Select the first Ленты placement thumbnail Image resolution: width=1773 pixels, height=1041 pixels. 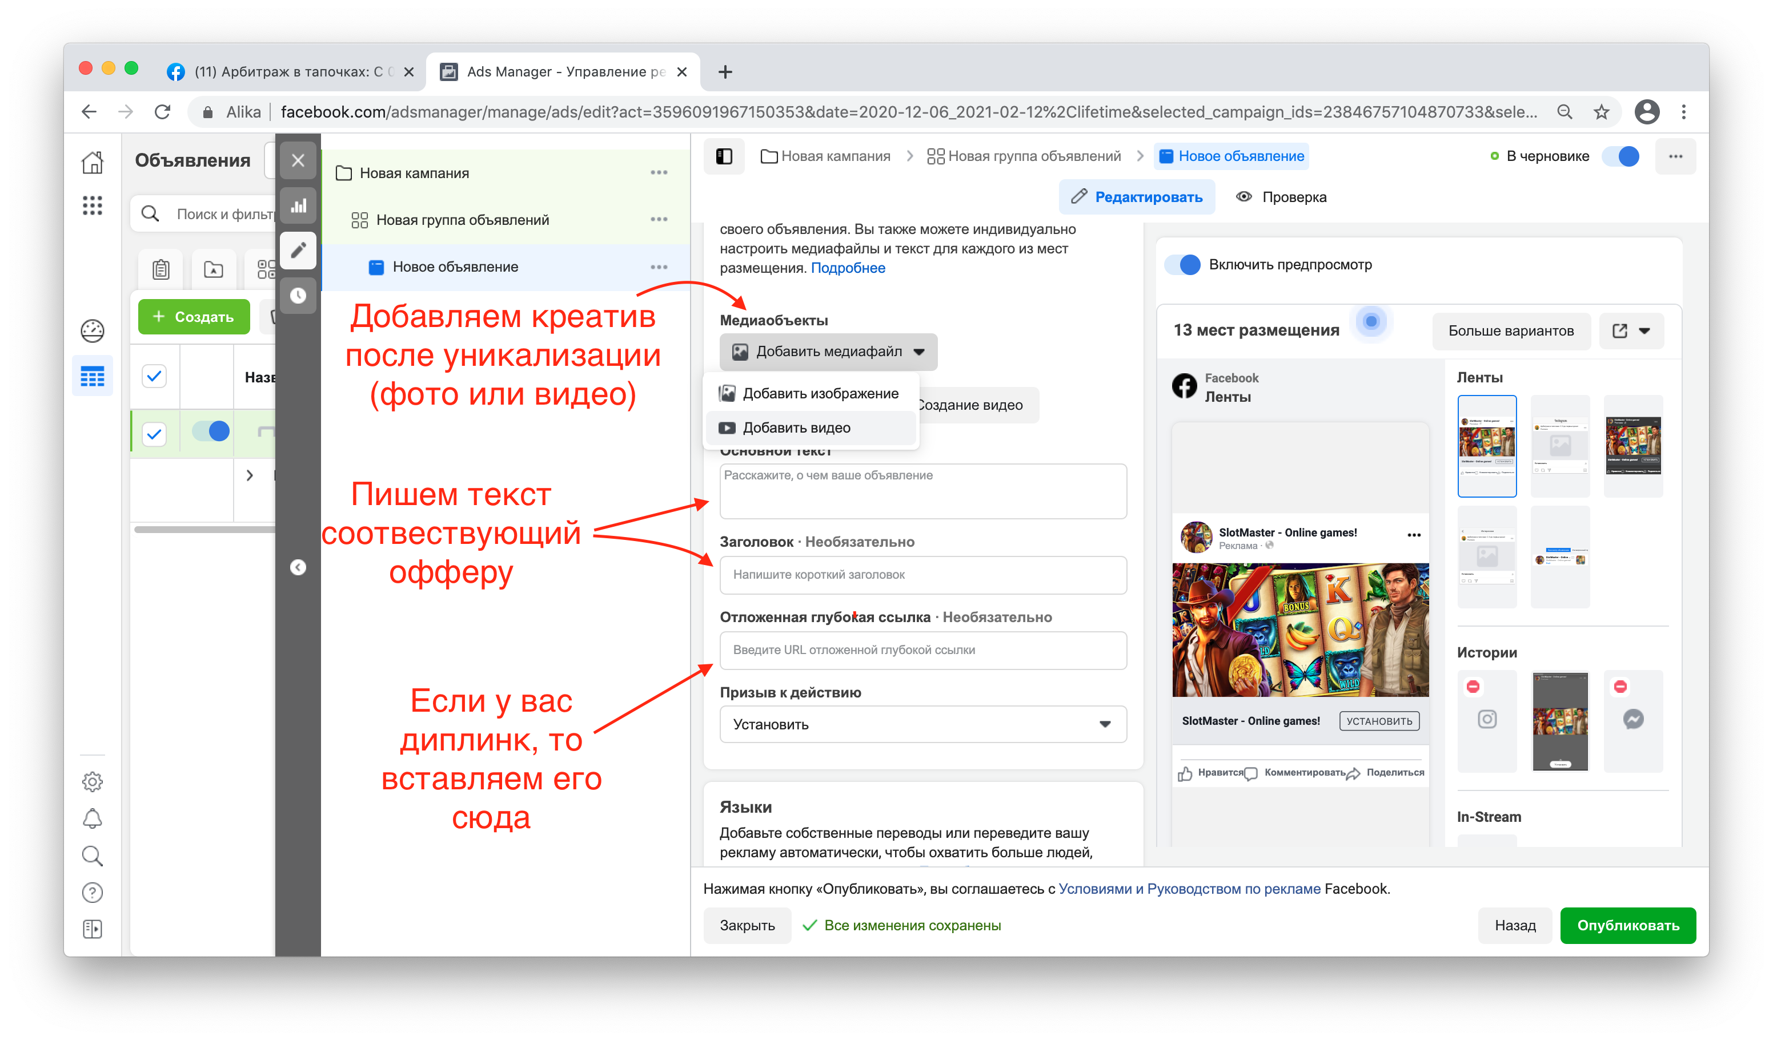1487,446
